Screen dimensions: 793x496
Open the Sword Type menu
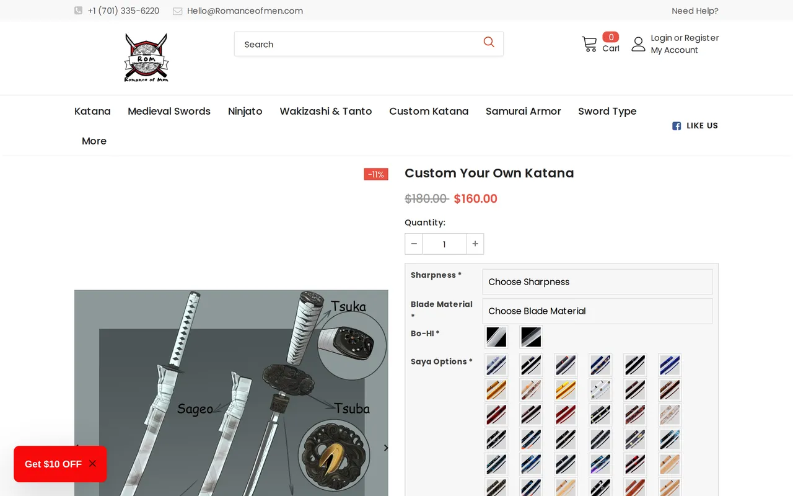[607, 111]
